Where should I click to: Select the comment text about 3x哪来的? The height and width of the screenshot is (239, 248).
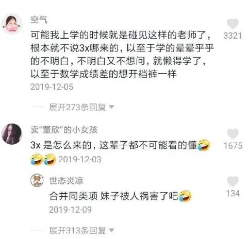122,54
